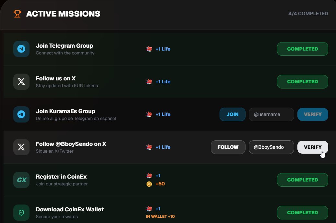
Task: Click the fox icon in Register in CoinEx row
Action: tap(149, 176)
